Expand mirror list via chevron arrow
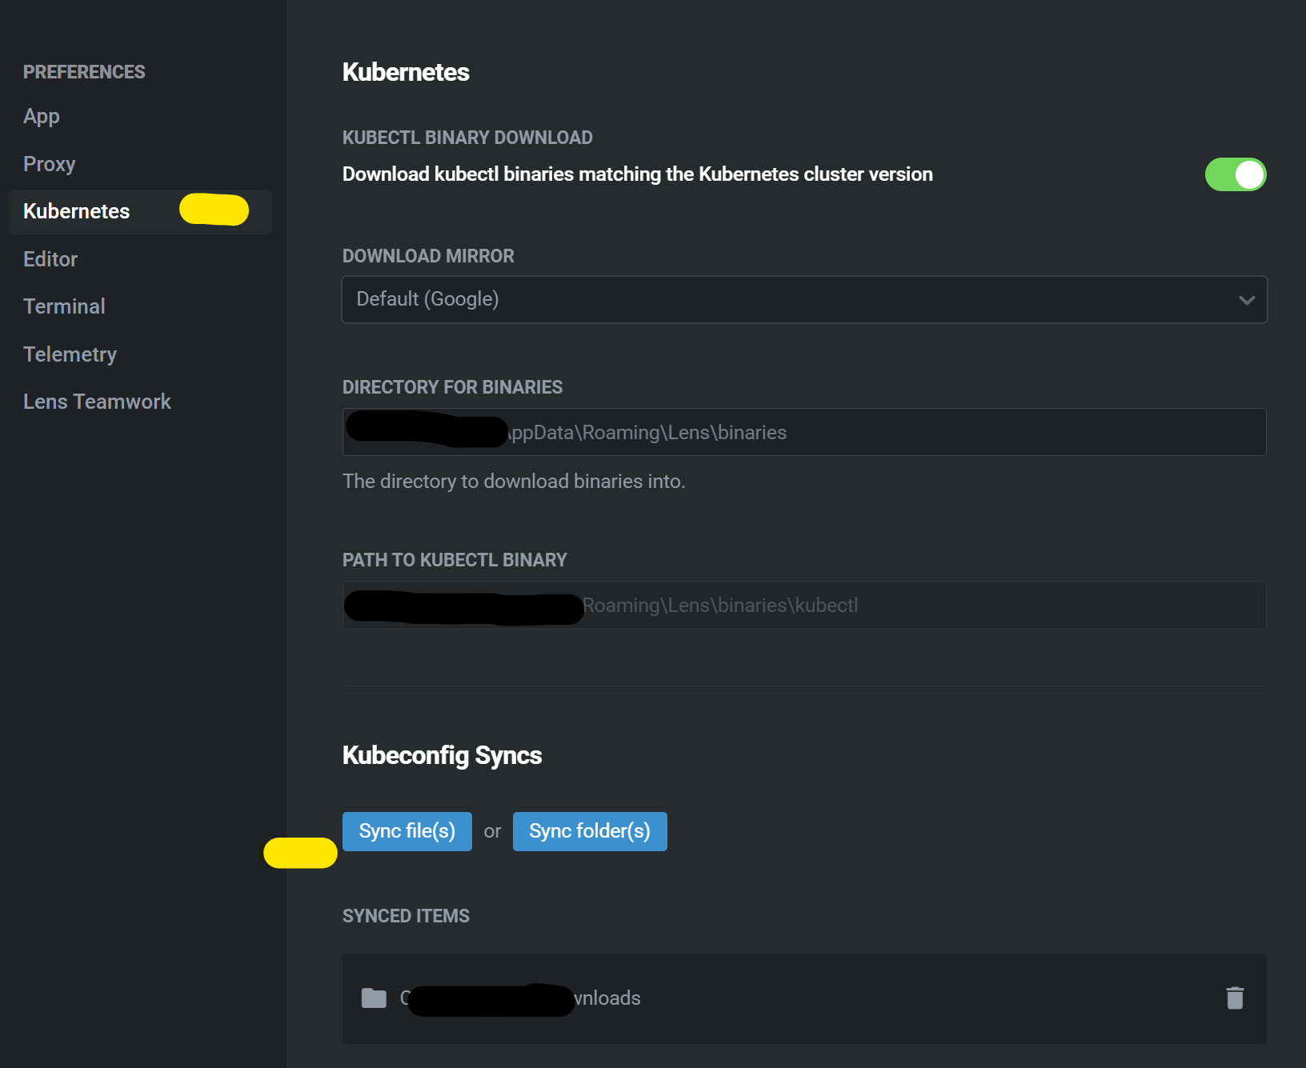Screen dimensions: 1306x1068 coord(1246,300)
